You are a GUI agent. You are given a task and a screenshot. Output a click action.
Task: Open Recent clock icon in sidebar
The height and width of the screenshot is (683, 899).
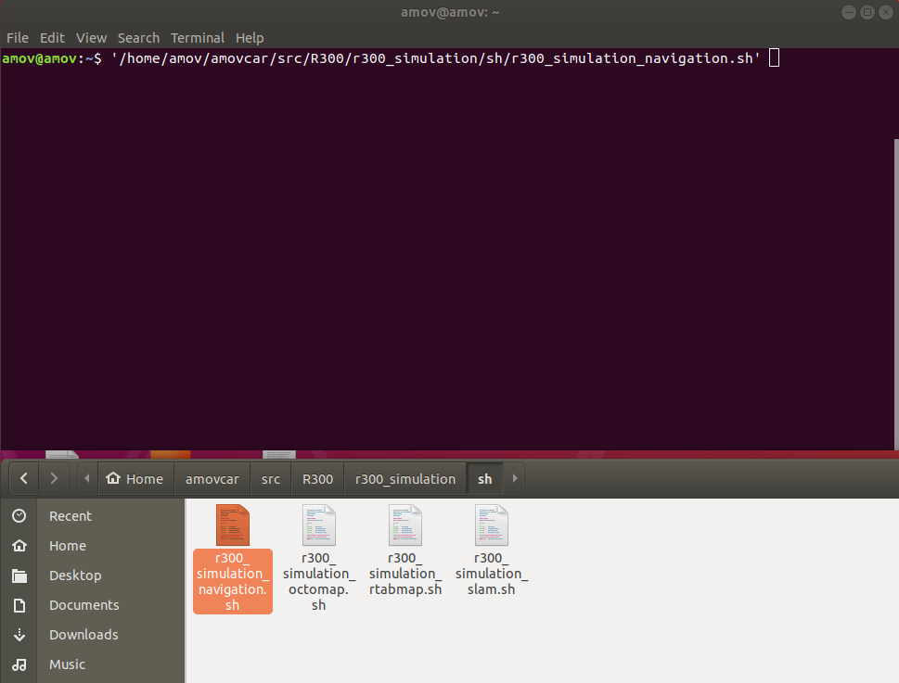coord(19,516)
